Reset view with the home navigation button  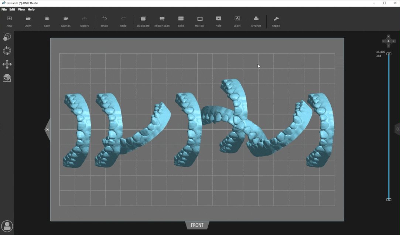click(x=388, y=41)
